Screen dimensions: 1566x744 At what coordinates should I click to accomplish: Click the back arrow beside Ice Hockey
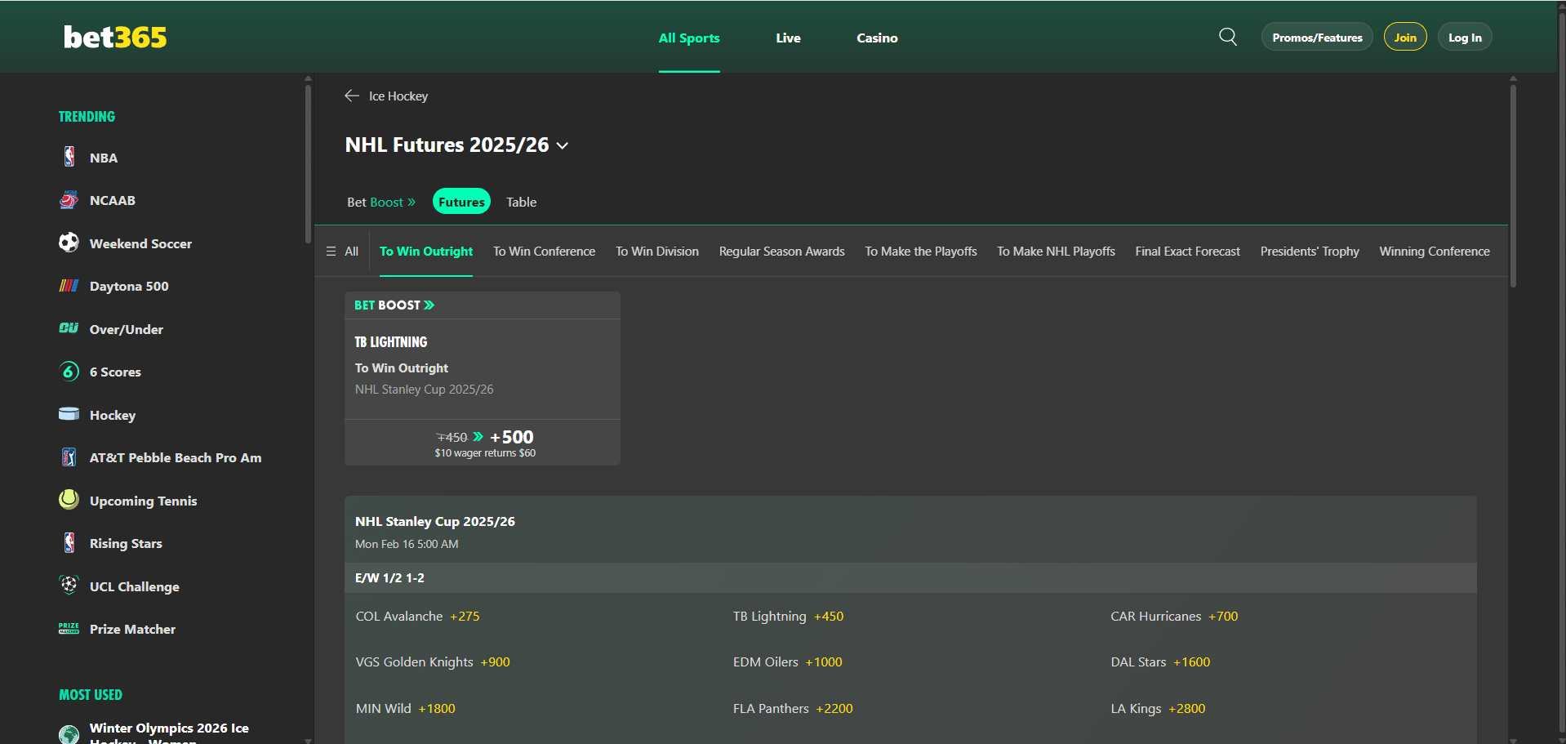[x=351, y=96]
